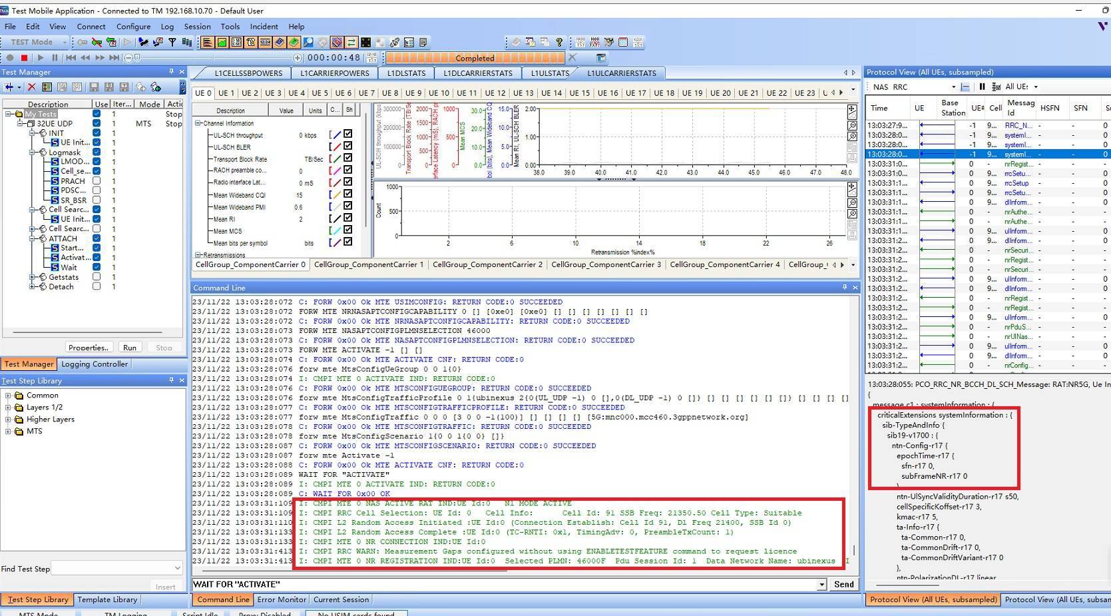Switch to the L1DLSTATS tab
This screenshot has width=1111, height=616.
click(x=406, y=73)
